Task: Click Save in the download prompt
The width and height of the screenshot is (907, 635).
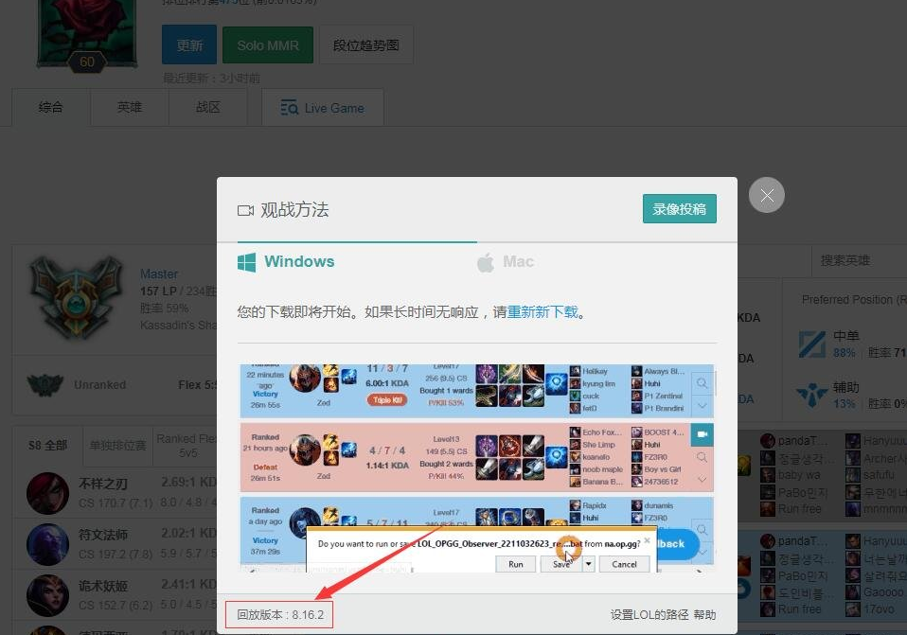Action: click(561, 564)
